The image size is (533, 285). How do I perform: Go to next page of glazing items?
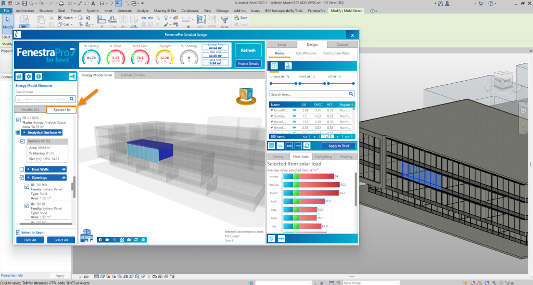pyautogui.click(x=337, y=137)
